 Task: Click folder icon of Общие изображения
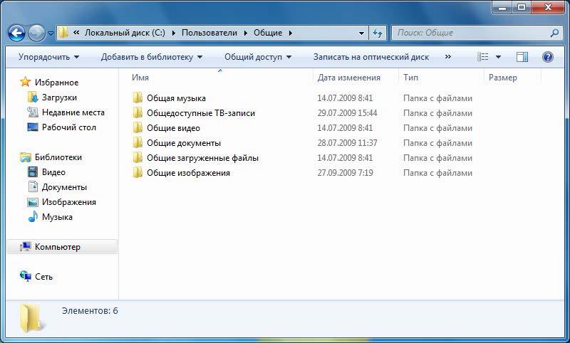(x=138, y=173)
